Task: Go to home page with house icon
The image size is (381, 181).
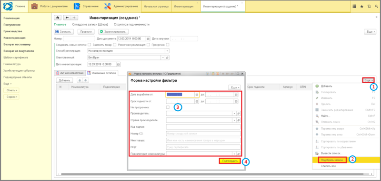Action: (x=58, y=18)
